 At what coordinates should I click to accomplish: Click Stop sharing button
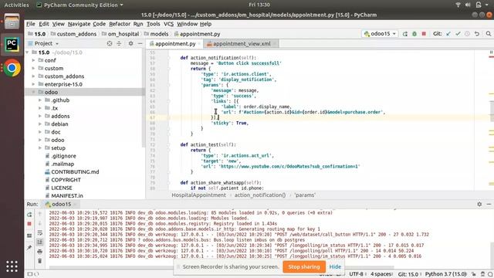click(303, 266)
